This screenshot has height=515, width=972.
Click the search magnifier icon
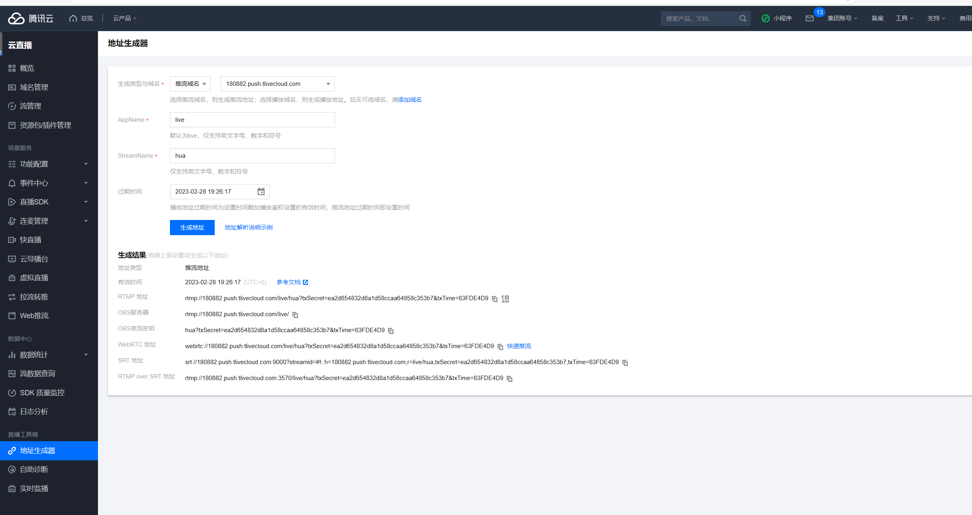pyautogui.click(x=742, y=18)
